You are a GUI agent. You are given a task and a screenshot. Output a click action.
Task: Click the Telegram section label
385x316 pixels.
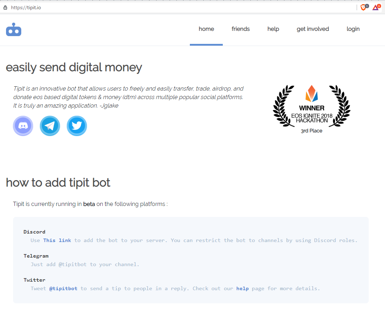(x=36, y=256)
